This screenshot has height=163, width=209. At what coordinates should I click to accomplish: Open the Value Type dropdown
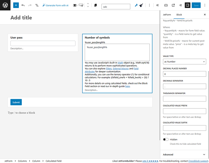tap(184, 62)
